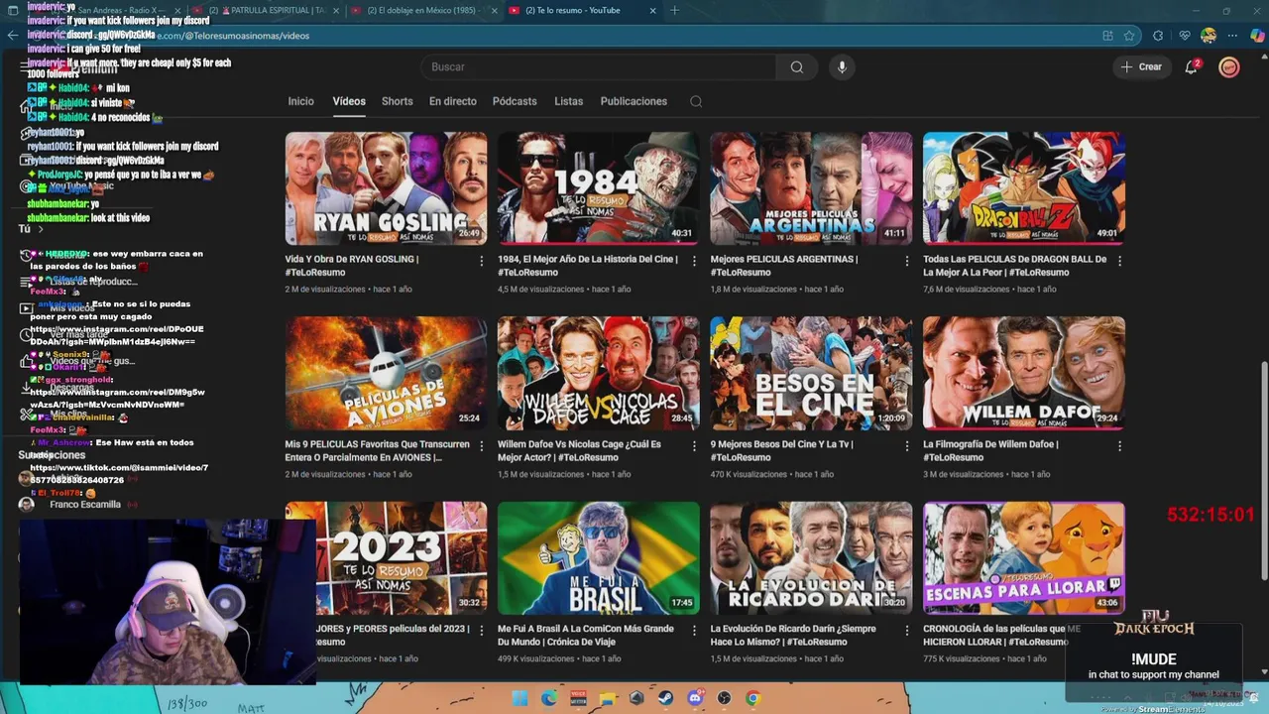Open the Publicaciones channel tab
Image resolution: width=1269 pixels, height=714 pixels.
point(634,101)
